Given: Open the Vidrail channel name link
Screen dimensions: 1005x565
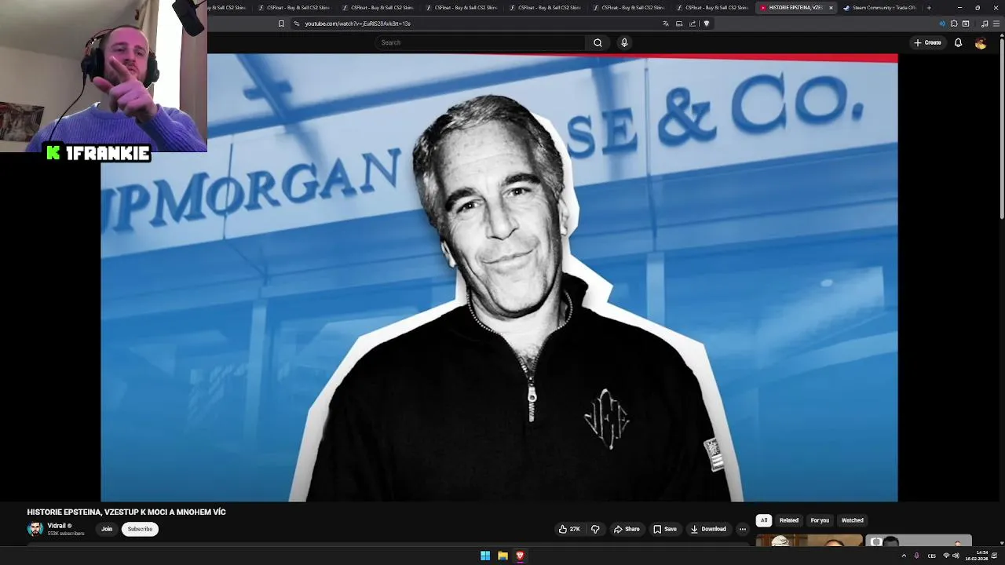Looking at the screenshot, I should (x=57, y=526).
